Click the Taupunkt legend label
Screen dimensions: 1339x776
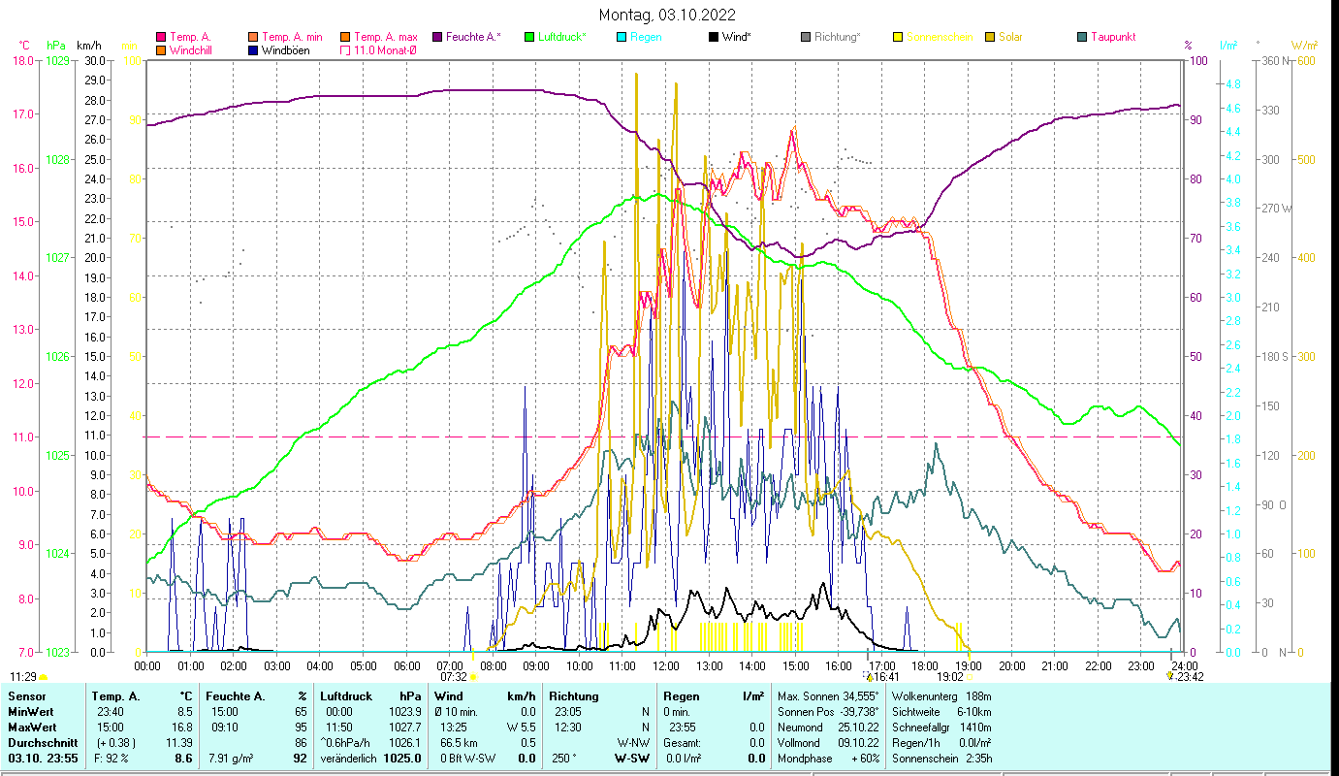tap(1113, 37)
